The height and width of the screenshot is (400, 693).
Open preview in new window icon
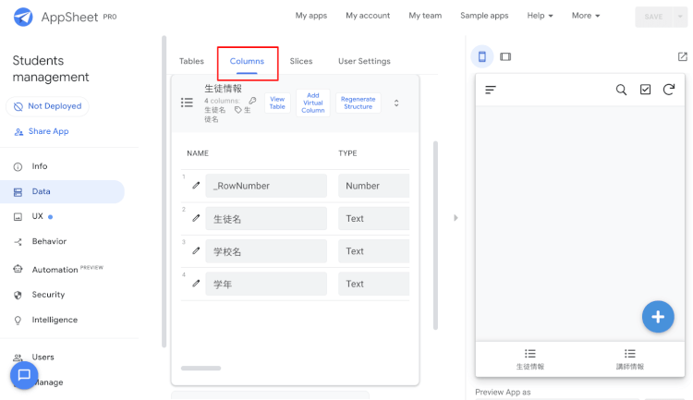(x=682, y=56)
